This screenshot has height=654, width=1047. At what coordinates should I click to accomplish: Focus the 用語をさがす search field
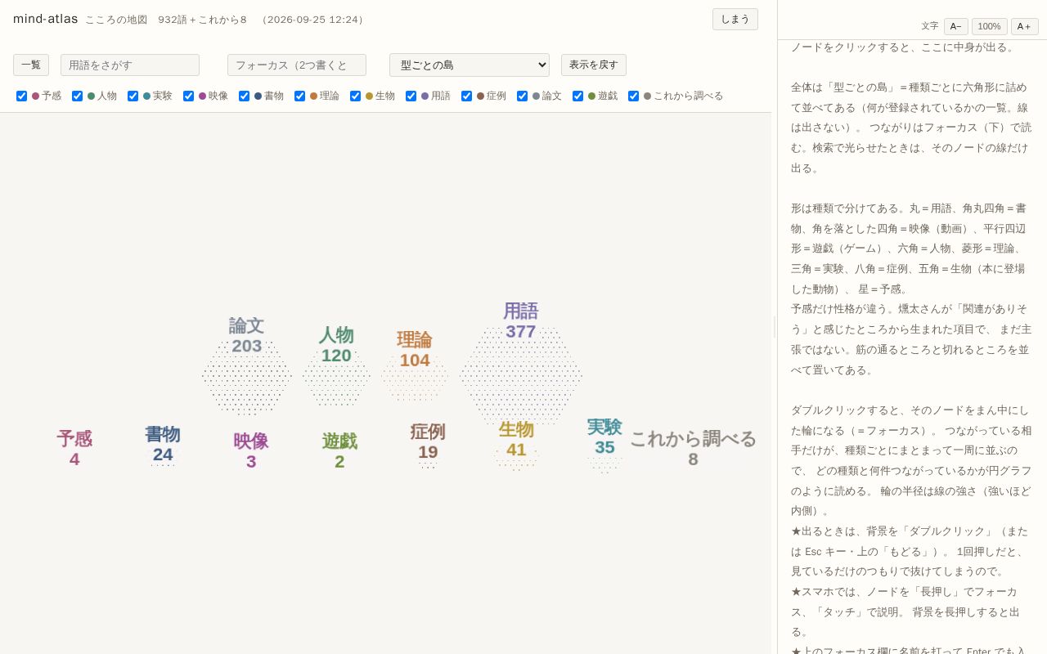130,65
